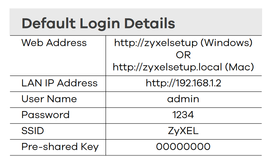The width and height of the screenshot is (275, 157).
Task: Click empty gray header area right of title
Action: pos(221,23)
